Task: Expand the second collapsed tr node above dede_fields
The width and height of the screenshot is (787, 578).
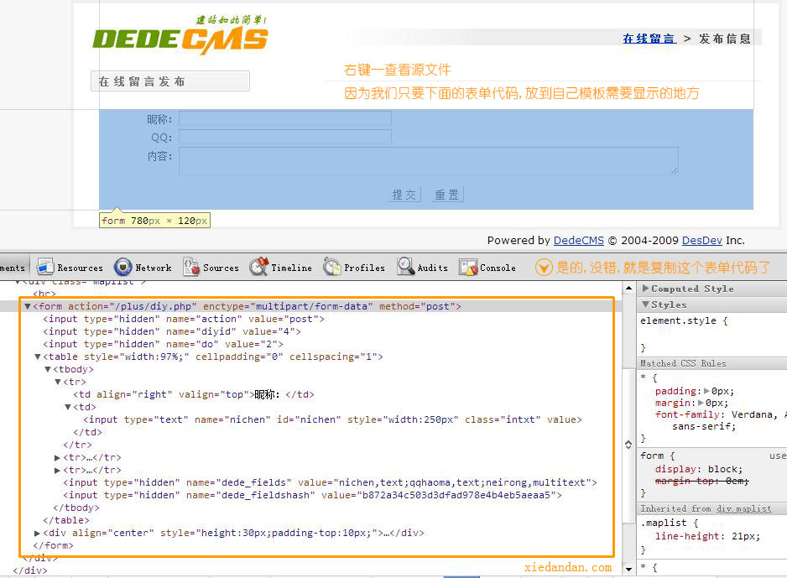Action: click(x=57, y=470)
